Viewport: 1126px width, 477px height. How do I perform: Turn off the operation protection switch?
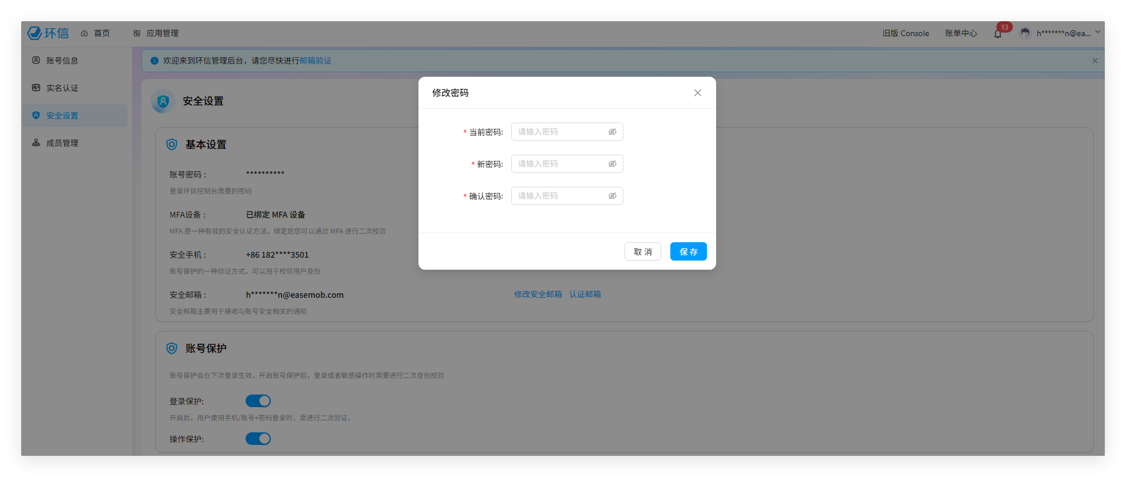point(258,439)
